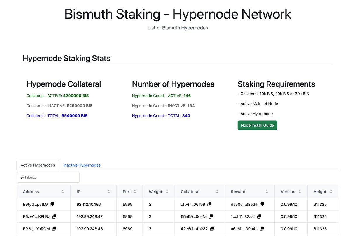The width and height of the screenshot is (350, 236).
Task: Click Hypernode Count - ACTIVE 146
Action: 161,96
